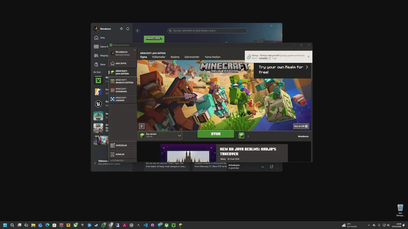Switch to the Görünümler tab

tap(192, 57)
